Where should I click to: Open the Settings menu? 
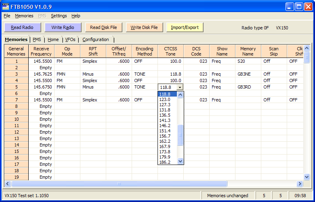pyautogui.click(x=59, y=16)
